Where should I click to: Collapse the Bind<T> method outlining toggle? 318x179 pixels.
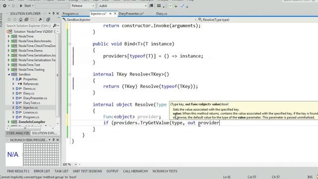point(70,44)
